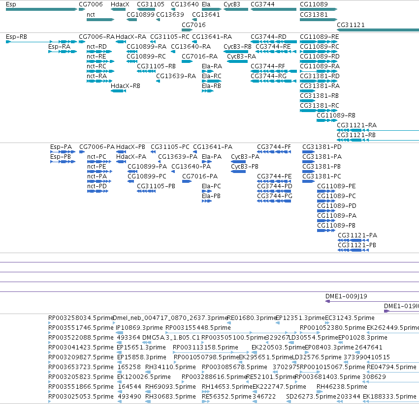Click the CG11089-RB transcript

(327, 120)
